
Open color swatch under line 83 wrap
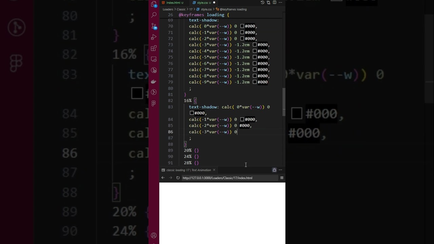(x=192, y=113)
